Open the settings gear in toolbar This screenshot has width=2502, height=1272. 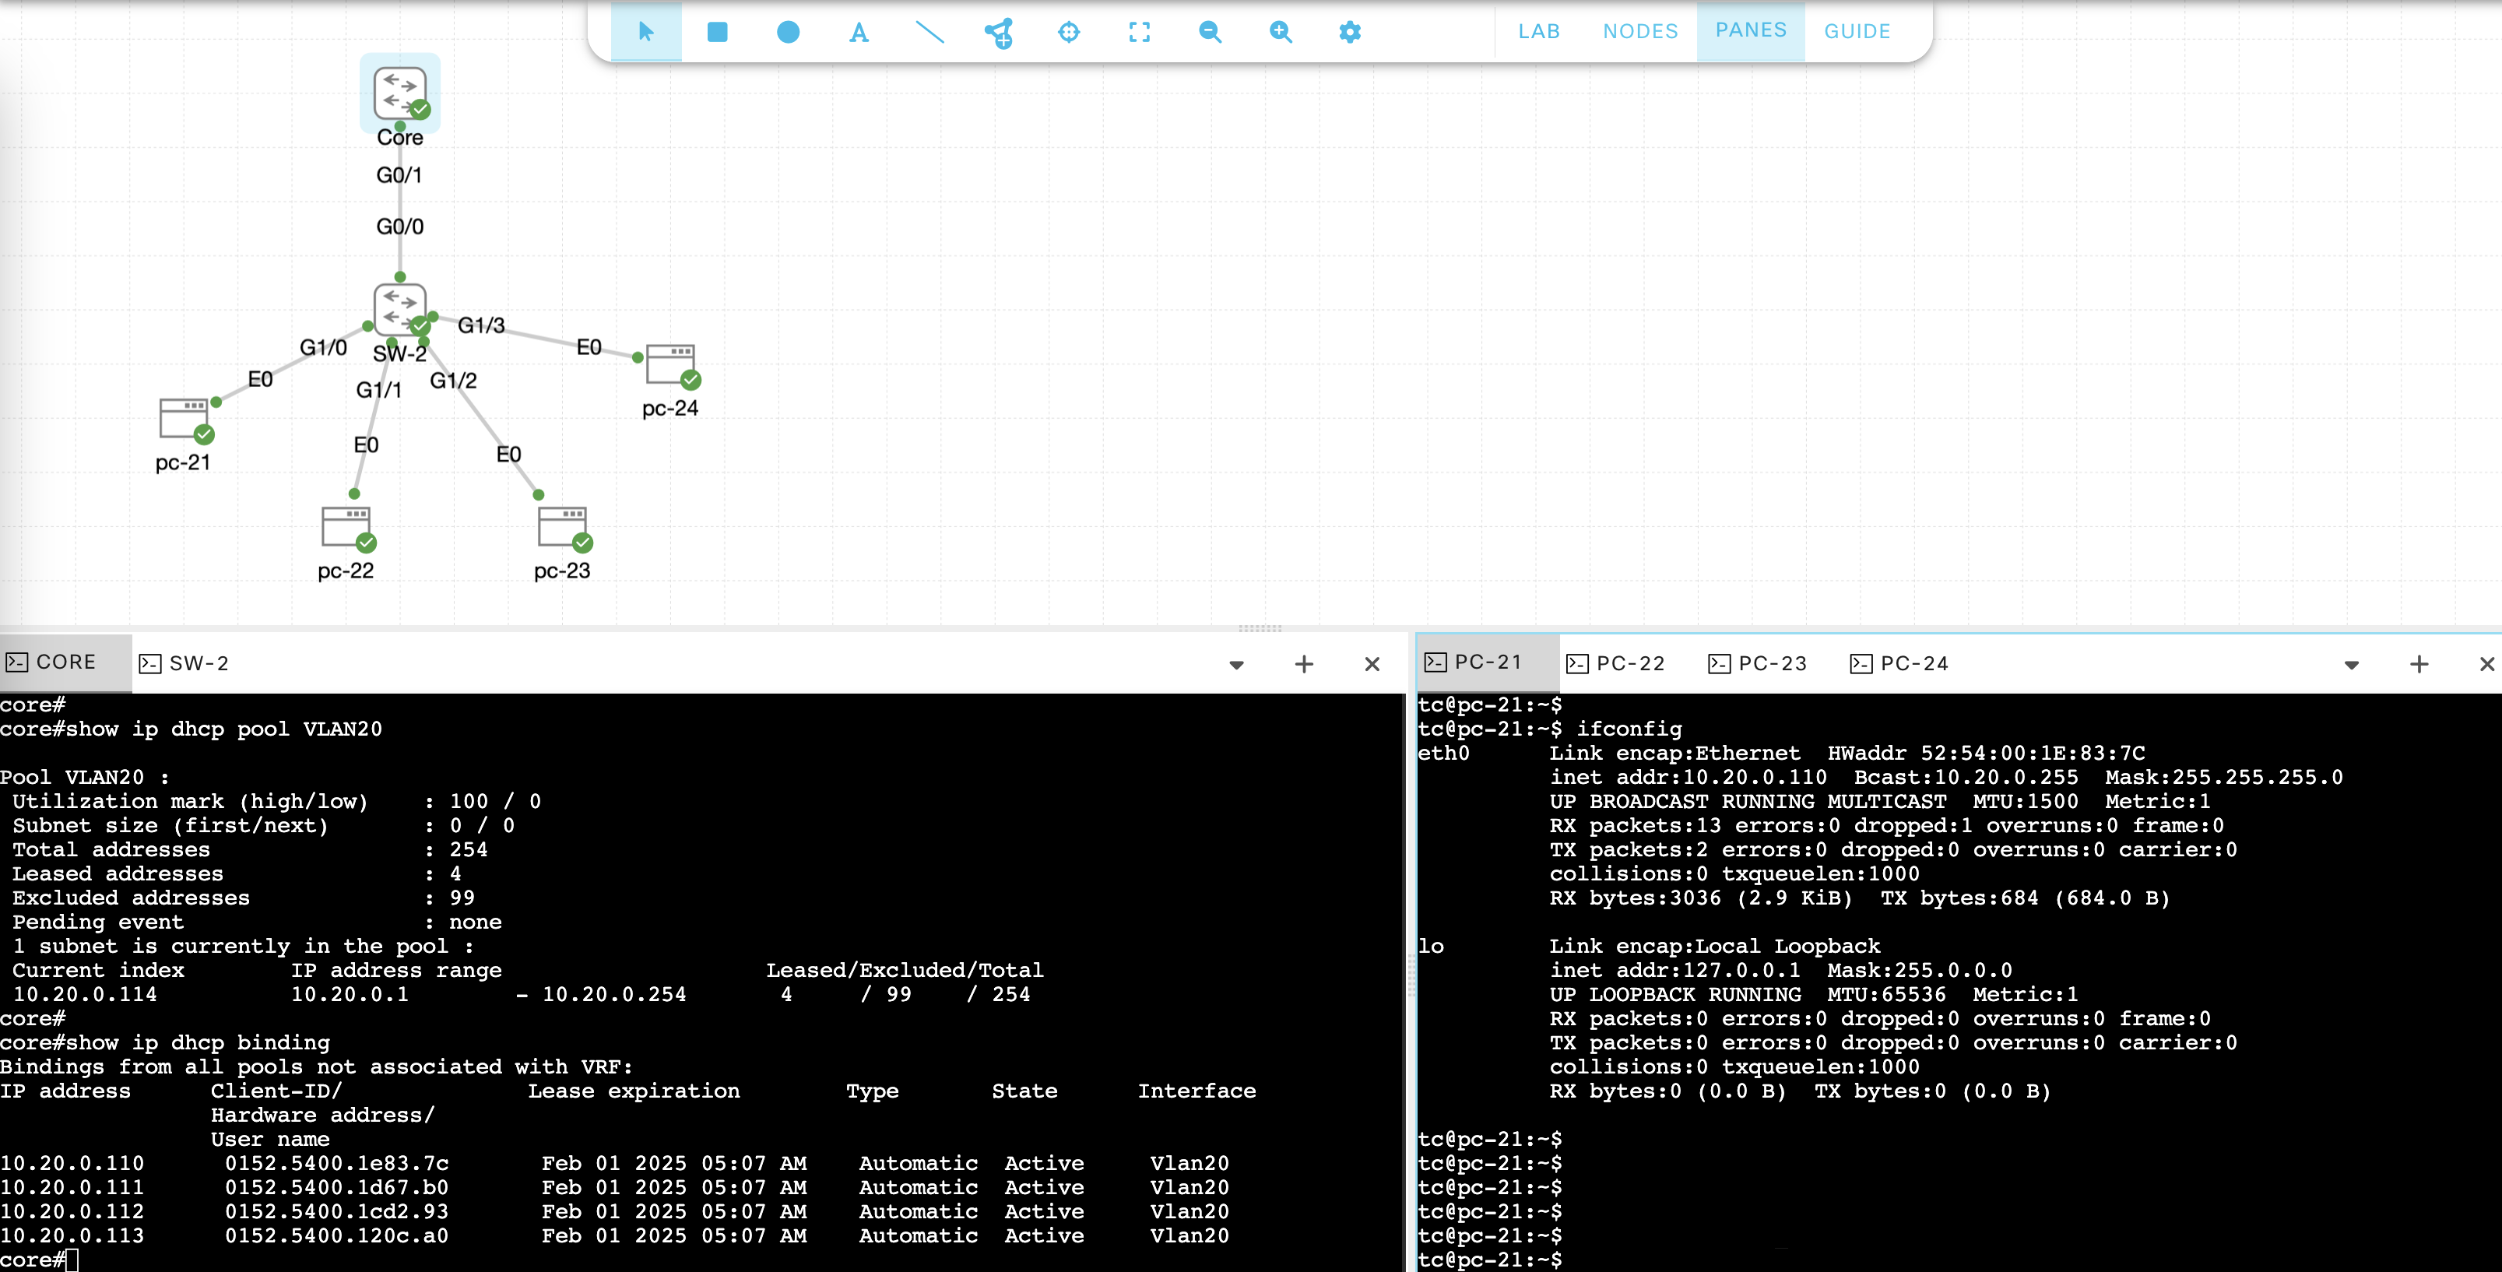(x=1349, y=32)
